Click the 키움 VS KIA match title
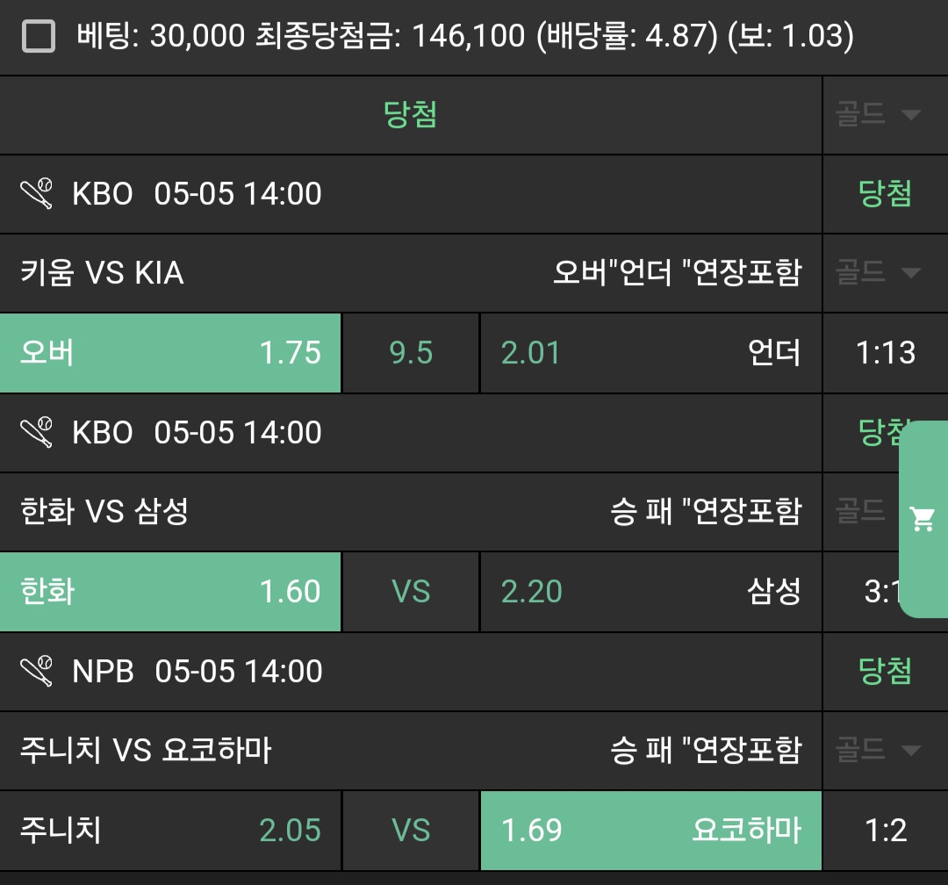Viewport: 948px width, 885px height. pos(102,273)
